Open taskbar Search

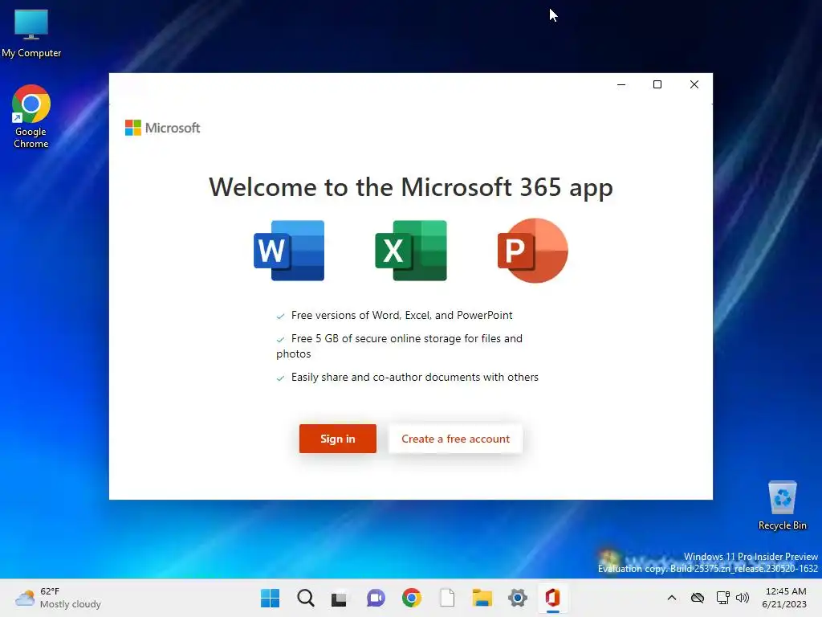pyautogui.click(x=306, y=598)
